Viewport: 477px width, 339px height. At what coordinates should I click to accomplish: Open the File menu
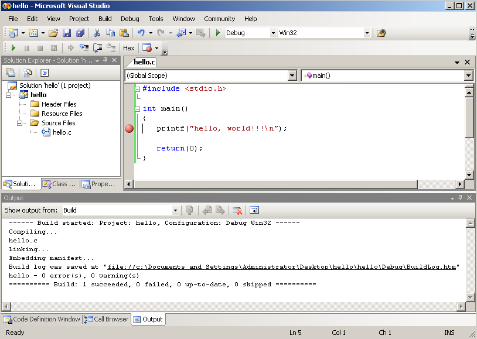(x=13, y=19)
